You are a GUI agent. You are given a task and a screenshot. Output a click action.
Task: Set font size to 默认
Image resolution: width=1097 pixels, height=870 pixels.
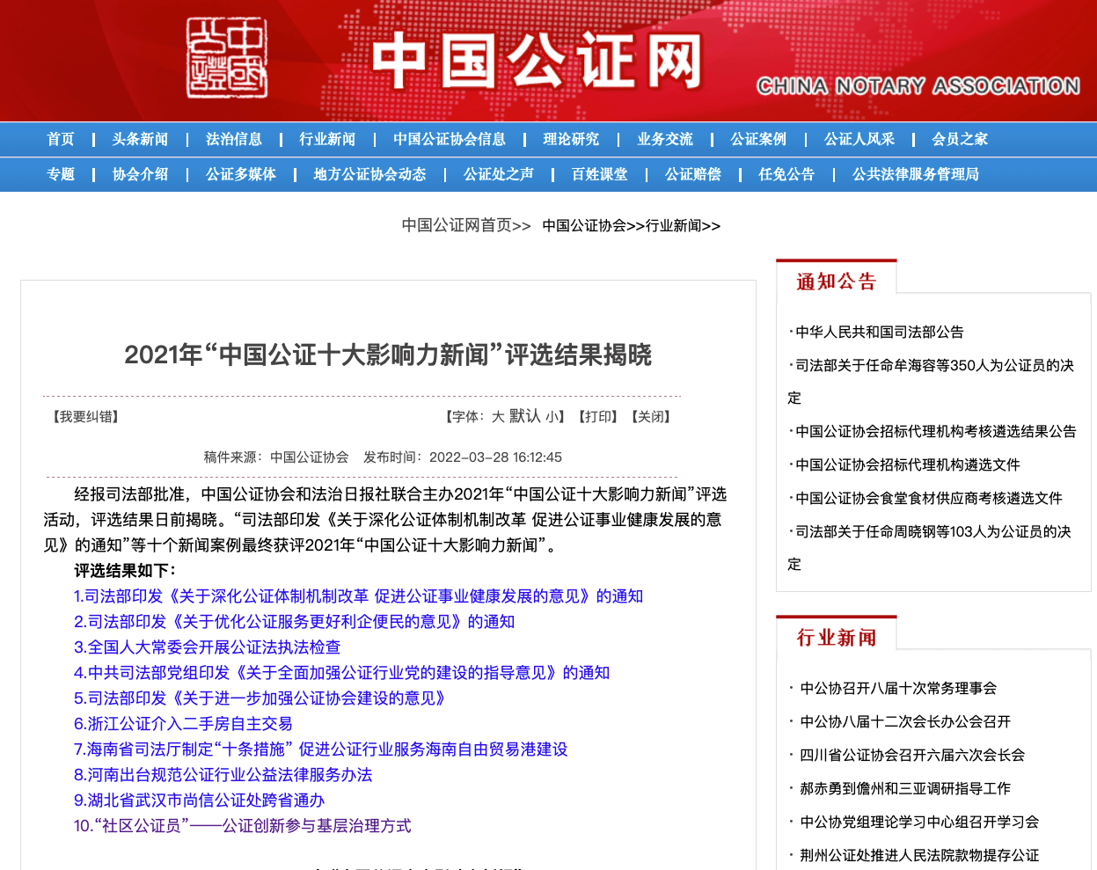pyautogui.click(x=525, y=416)
